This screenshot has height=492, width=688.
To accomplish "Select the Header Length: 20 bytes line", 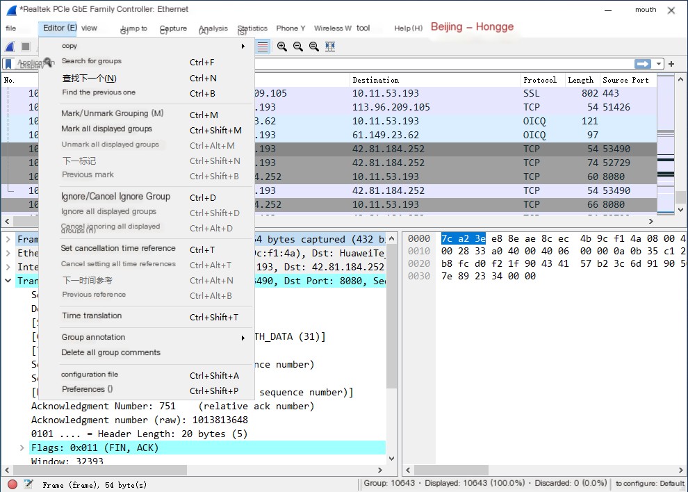I will [139, 434].
